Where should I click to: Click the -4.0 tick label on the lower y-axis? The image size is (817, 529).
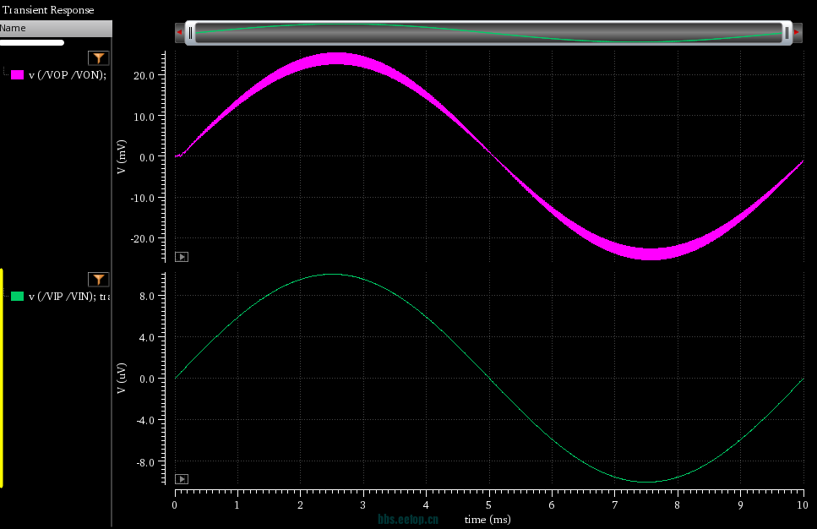[144, 421]
